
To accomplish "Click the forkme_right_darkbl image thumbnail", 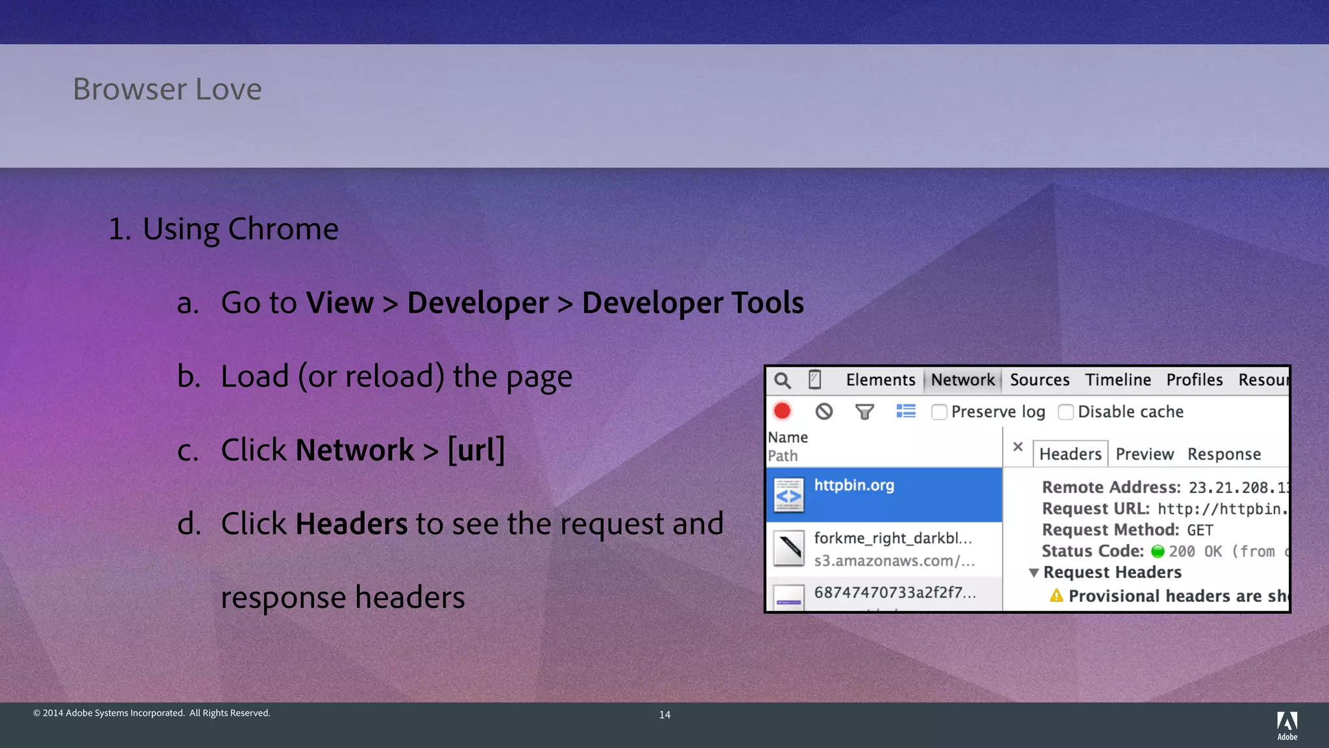I will pyautogui.click(x=789, y=548).
